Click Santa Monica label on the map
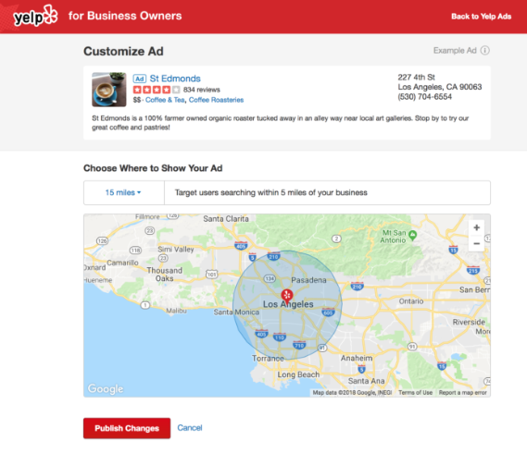Screen dimensions: 527x453 236,312
